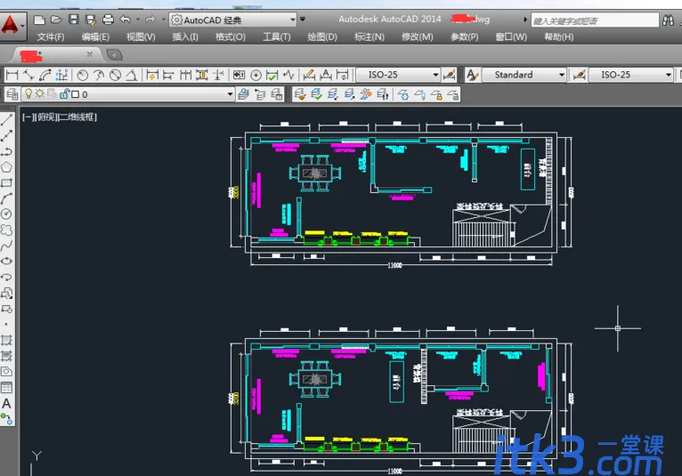Select the Jogged dimension tool

[99, 76]
